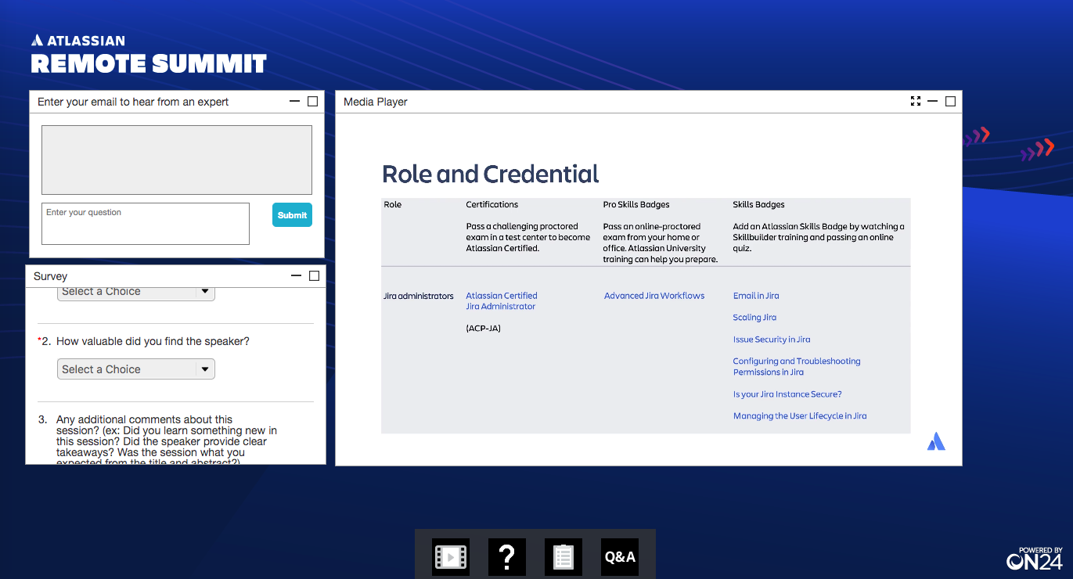This screenshot has height=579, width=1073.
Task: Maximize the Survey panel
Action: (x=314, y=275)
